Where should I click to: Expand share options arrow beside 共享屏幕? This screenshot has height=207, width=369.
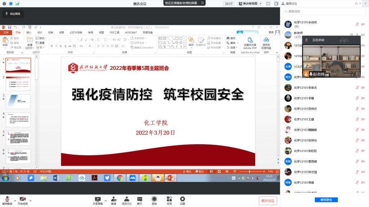tap(105, 201)
